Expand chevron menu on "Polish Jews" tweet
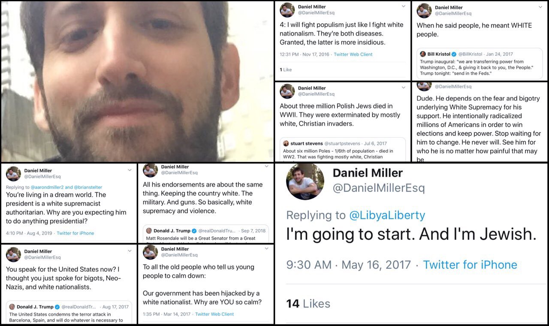The width and height of the screenshot is (549, 326). tap(403, 88)
